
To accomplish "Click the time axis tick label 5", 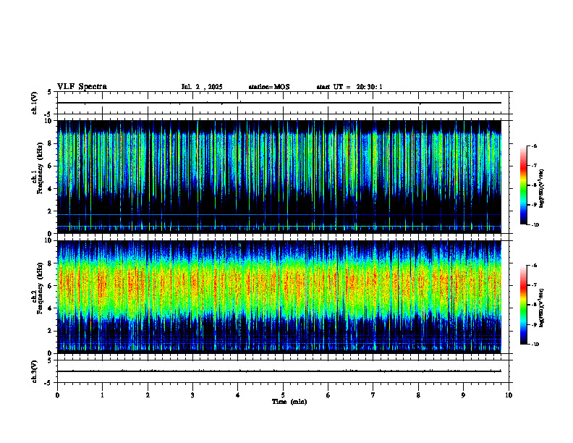I will point(283,395).
